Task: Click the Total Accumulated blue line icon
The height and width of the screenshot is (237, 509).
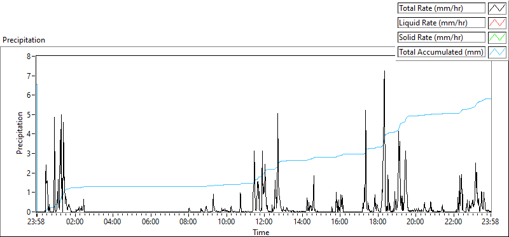Action: [498, 52]
